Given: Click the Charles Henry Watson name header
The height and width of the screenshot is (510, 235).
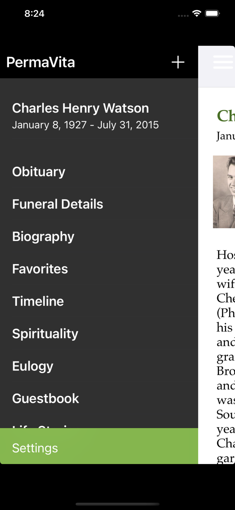Looking at the screenshot, I should coord(80,108).
